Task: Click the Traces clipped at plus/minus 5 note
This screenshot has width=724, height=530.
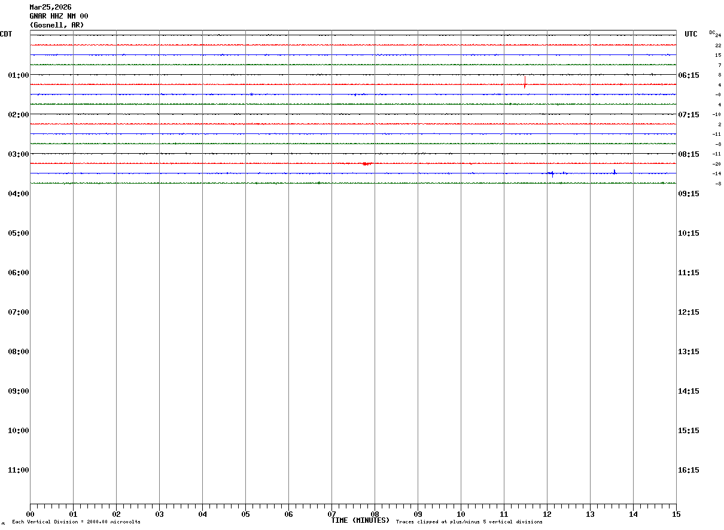Action: [469, 522]
